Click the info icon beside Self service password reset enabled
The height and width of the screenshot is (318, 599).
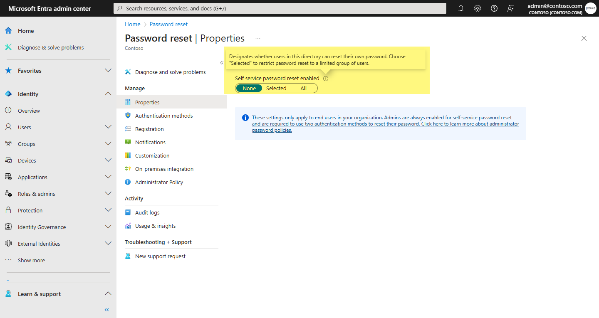tap(326, 79)
